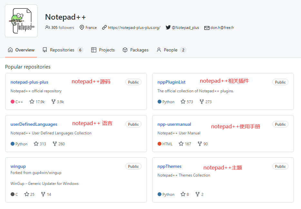Click the Twitter bird icon beside @Notepad_plus
301x209 pixels.
coord(168,27)
